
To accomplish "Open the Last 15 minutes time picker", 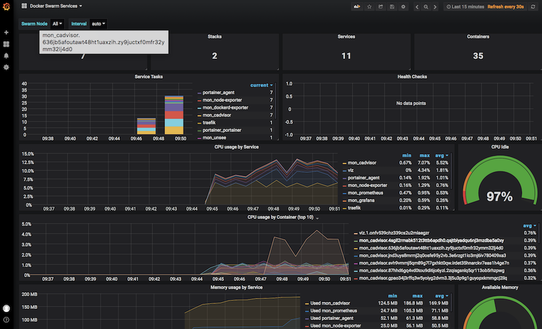I will point(465,6).
